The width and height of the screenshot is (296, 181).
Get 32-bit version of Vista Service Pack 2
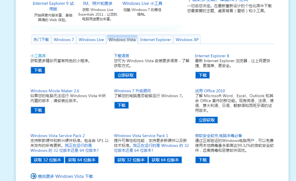point(47,160)
